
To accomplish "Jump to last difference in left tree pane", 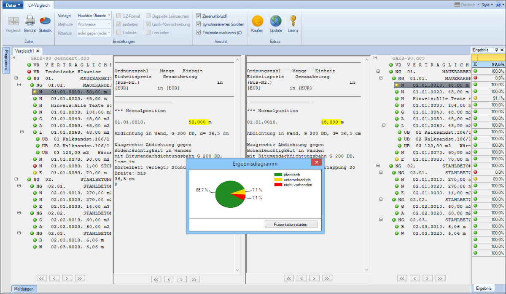I will pyautogui.click(x=80, y=278).
